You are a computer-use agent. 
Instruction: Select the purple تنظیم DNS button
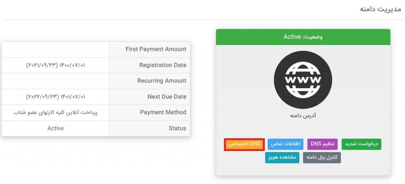(x=323, y=144)
